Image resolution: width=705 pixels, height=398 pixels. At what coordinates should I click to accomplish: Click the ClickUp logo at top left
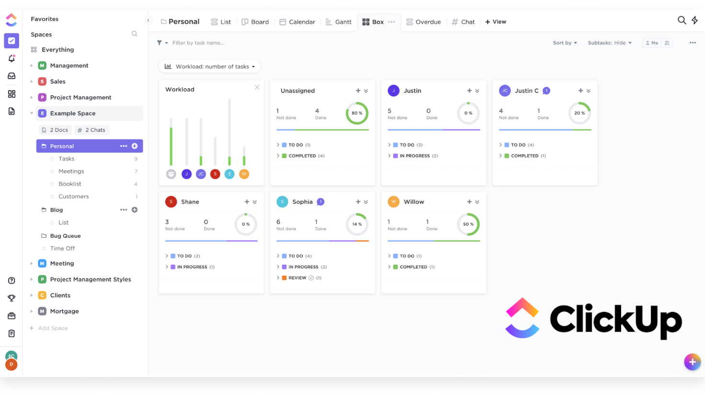click(x=11, y=20)
